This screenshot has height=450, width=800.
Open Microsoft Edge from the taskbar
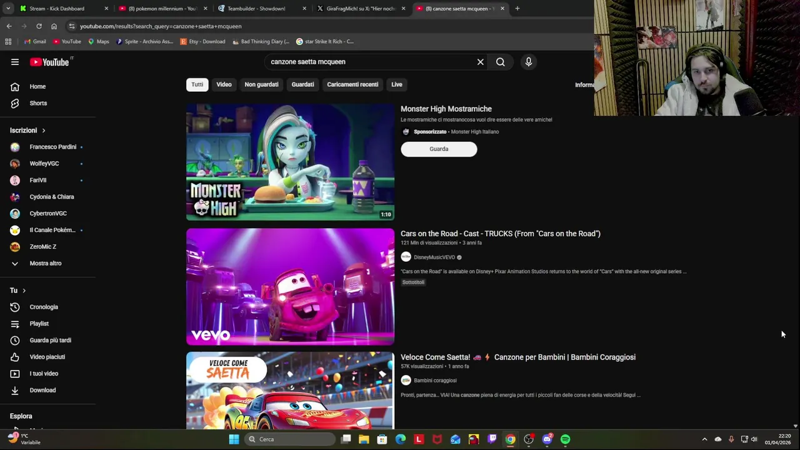(x=401, y=439)
